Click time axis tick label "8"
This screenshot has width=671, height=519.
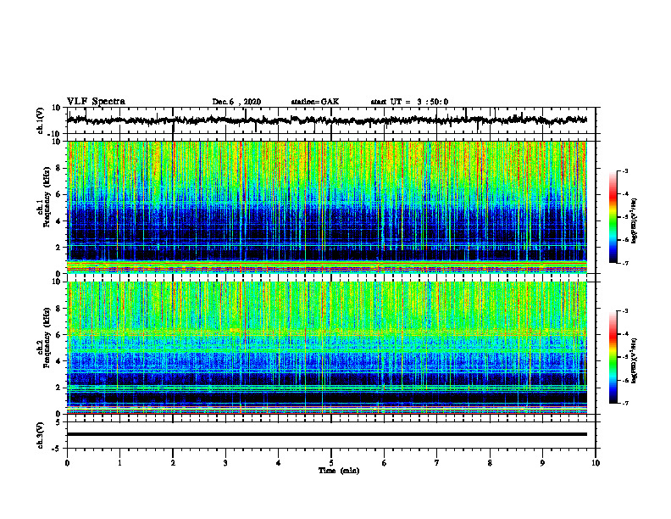click(490, 463)
